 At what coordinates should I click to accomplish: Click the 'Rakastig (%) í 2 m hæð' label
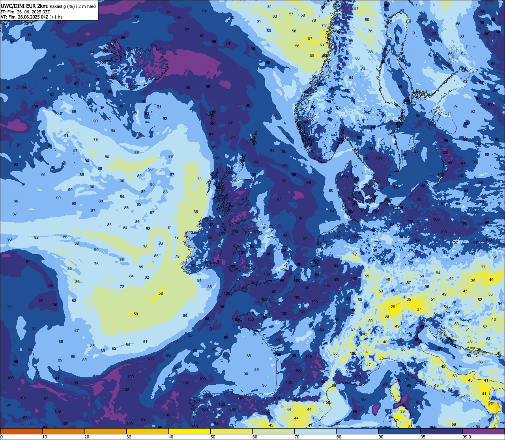73,6
